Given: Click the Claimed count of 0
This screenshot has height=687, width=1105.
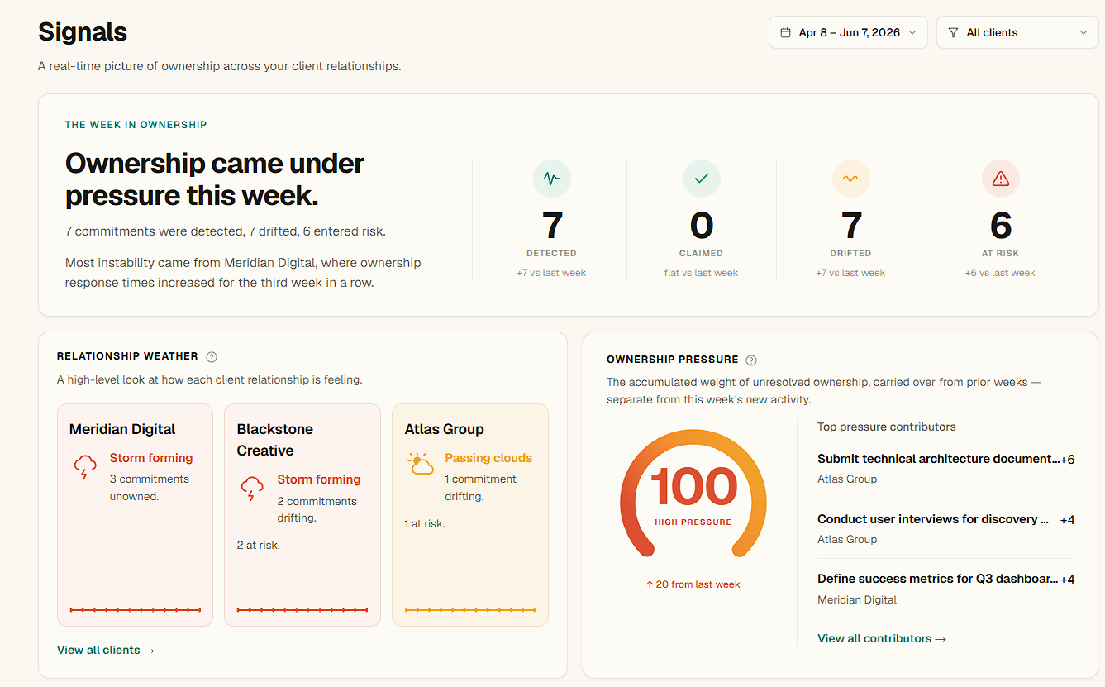Looking at the screenshot, I should click(x=702, y=226).
